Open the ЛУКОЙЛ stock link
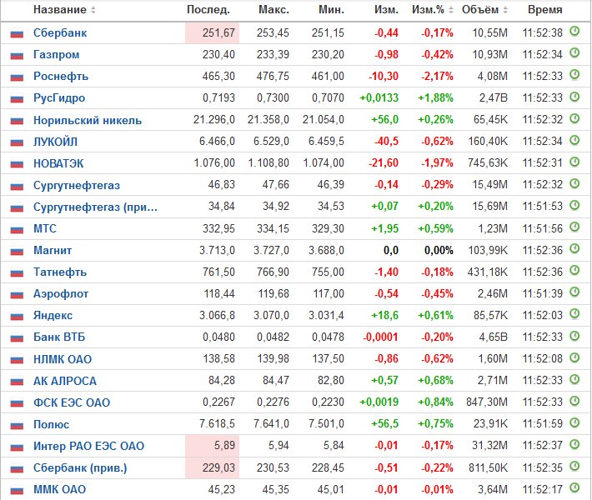Screen dimensions: 592x500 point(55,142)
